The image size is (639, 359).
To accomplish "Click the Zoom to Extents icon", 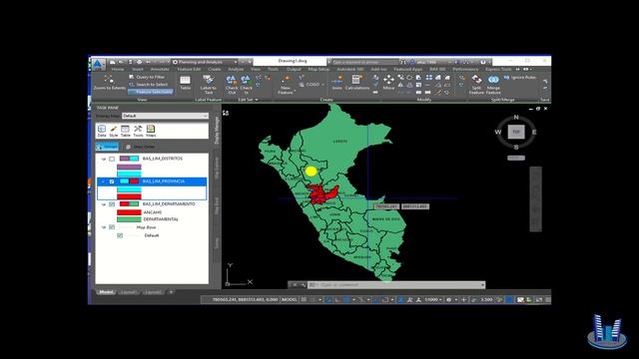I will click(x=109, y=78).
